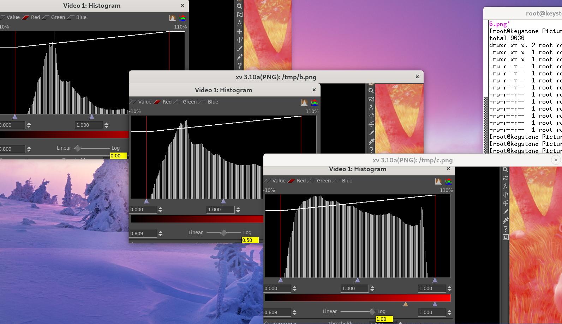Select the mask polygon tool in c.png window
This screenshot has width=562, height=324.
point(506,178)
